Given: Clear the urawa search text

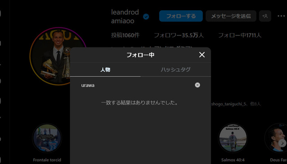Looking at the screenshot, I should (x=197, y=85).
